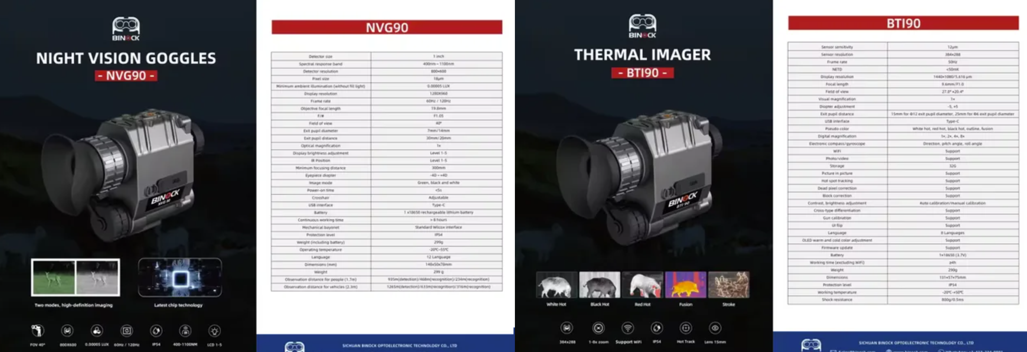Click the Support WiFi icon
Image resolution: width=1027 pixels, height=352 pixels.
click(628, 328)
